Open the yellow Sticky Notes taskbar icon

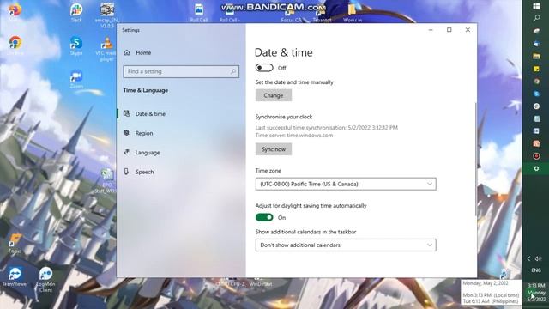pos(536,69)
